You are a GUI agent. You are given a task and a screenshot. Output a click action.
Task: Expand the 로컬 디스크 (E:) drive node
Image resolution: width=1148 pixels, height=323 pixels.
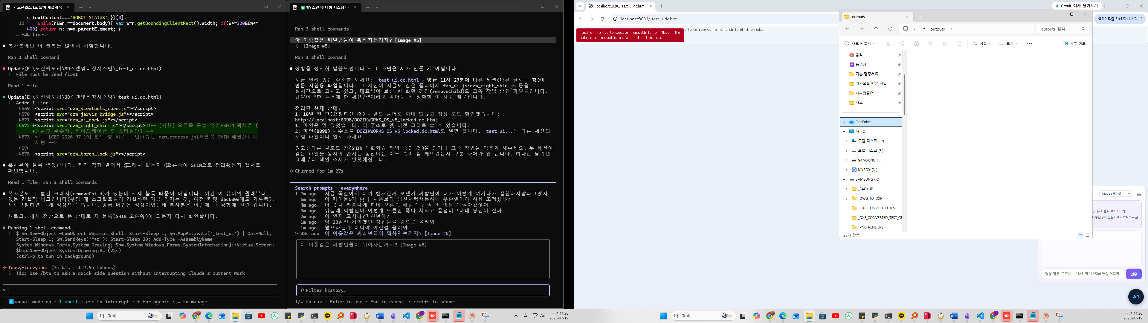click(847, 151)
